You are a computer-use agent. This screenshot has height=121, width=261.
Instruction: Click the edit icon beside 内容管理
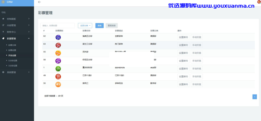coord(3,25)
